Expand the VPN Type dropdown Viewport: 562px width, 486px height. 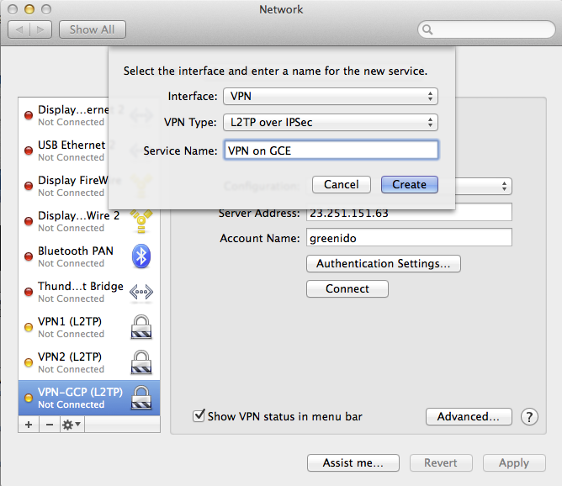click(330, 123)
